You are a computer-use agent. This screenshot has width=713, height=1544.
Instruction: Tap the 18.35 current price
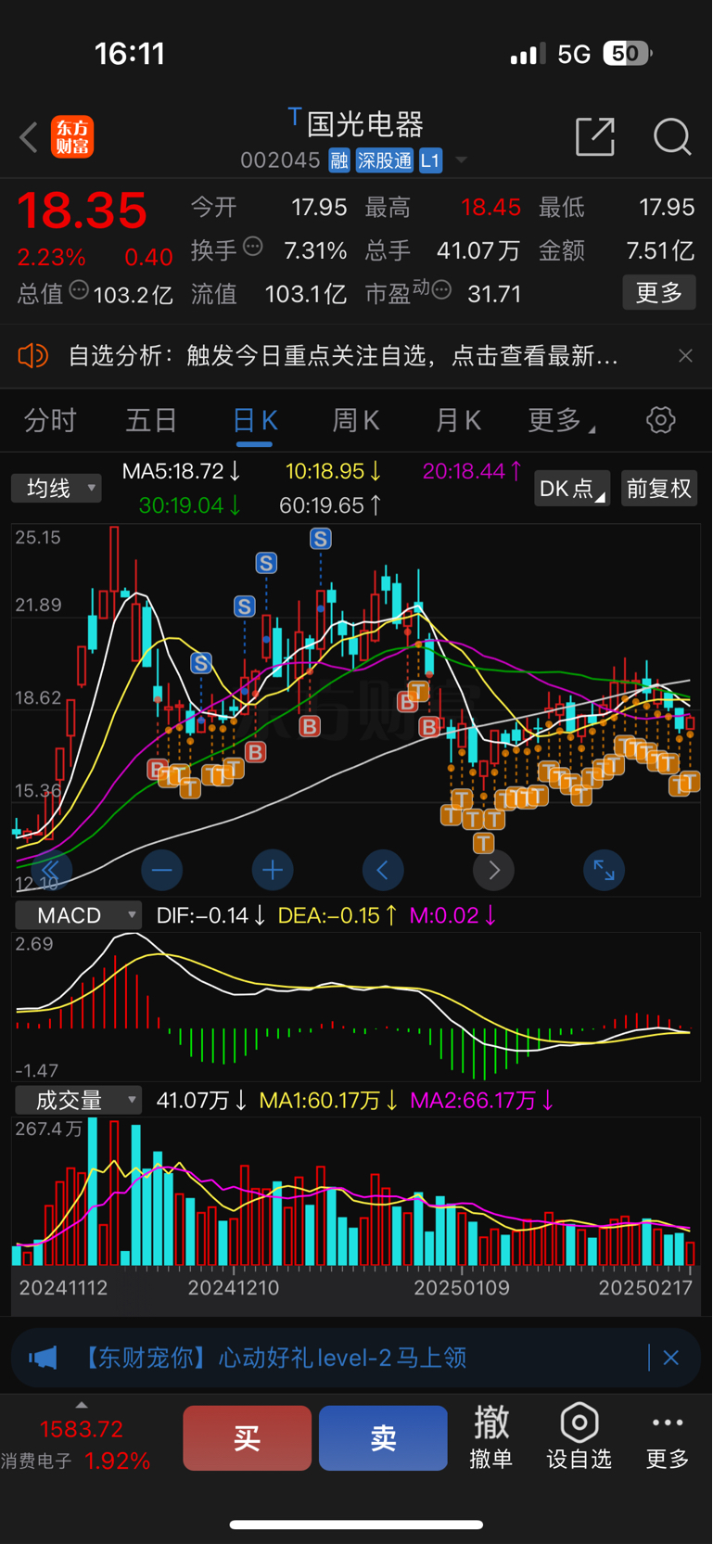pyautogui.click(x=82, y=211)
